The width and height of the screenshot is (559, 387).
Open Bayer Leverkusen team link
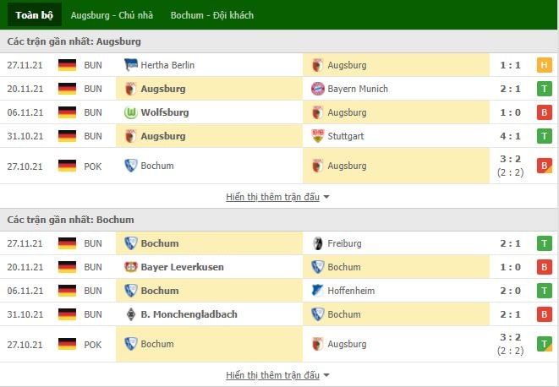(x=182, y=267)
